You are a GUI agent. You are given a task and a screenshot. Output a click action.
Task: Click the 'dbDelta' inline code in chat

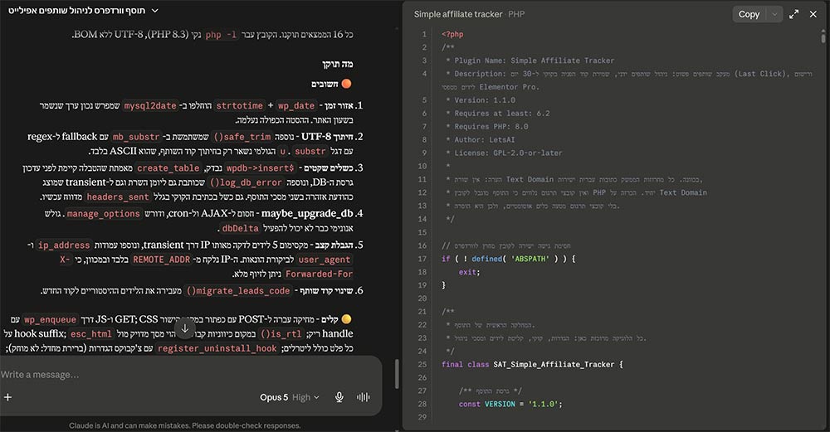tap(241, 228)
